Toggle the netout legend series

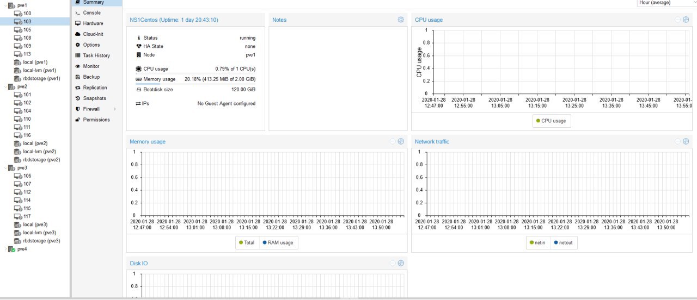pos(563,242)
